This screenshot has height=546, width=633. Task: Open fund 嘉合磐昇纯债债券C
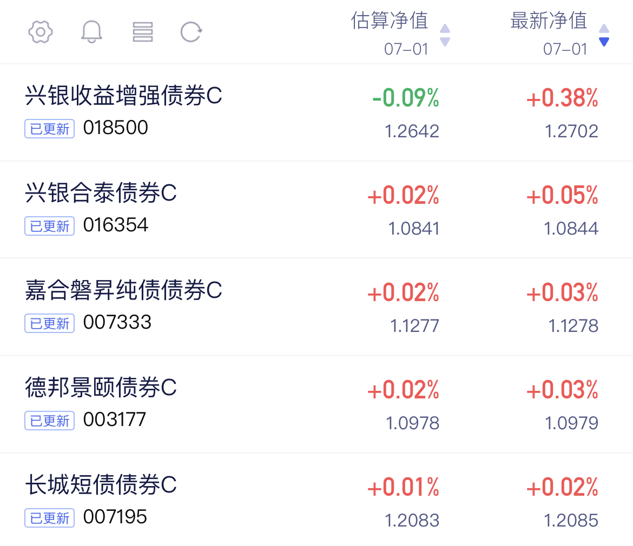(316, 307)
